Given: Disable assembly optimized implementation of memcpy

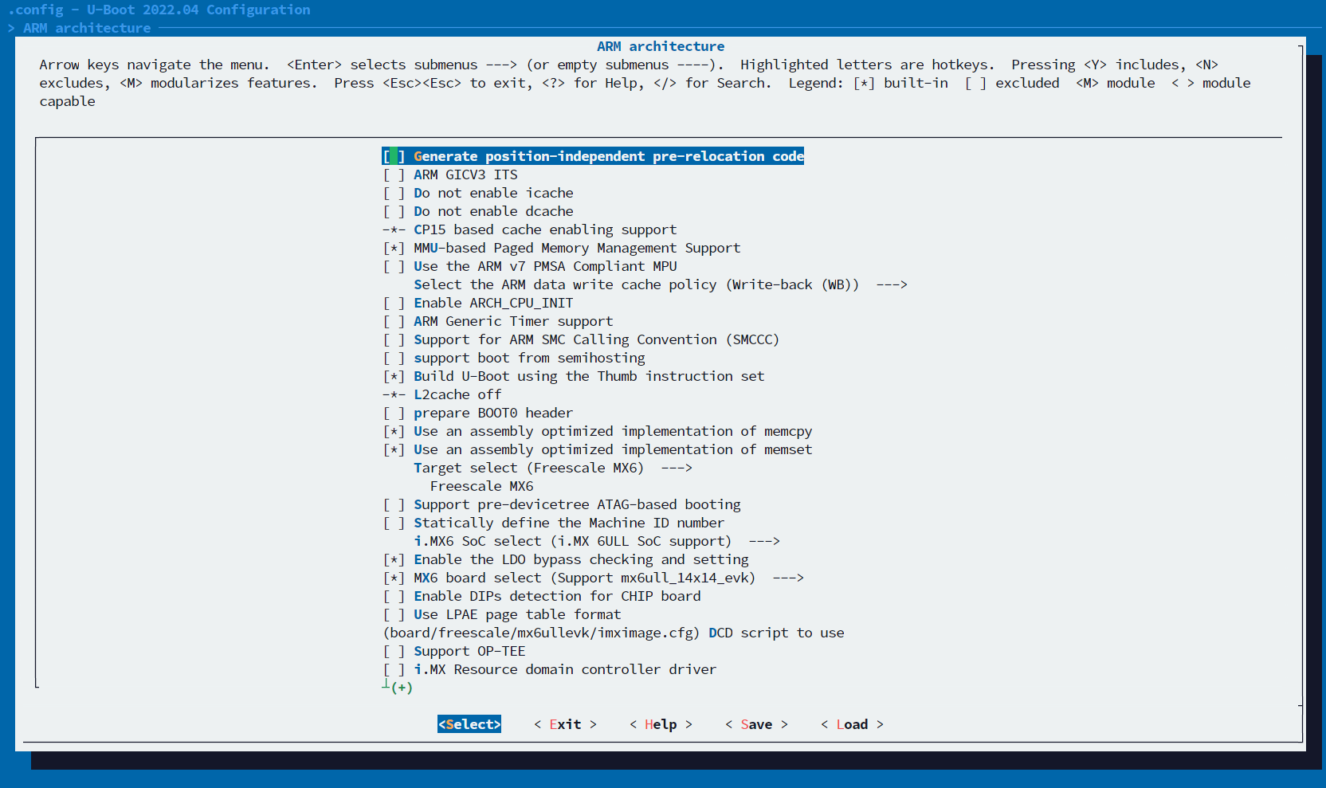Looking at the screenshot, I should point(598,431).
